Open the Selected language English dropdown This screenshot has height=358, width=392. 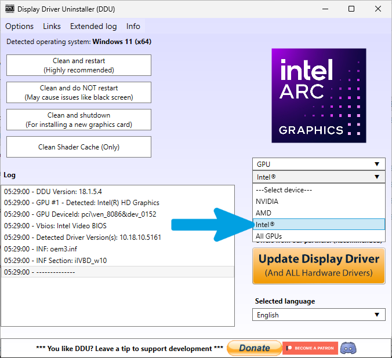click(x=318, y=315)
